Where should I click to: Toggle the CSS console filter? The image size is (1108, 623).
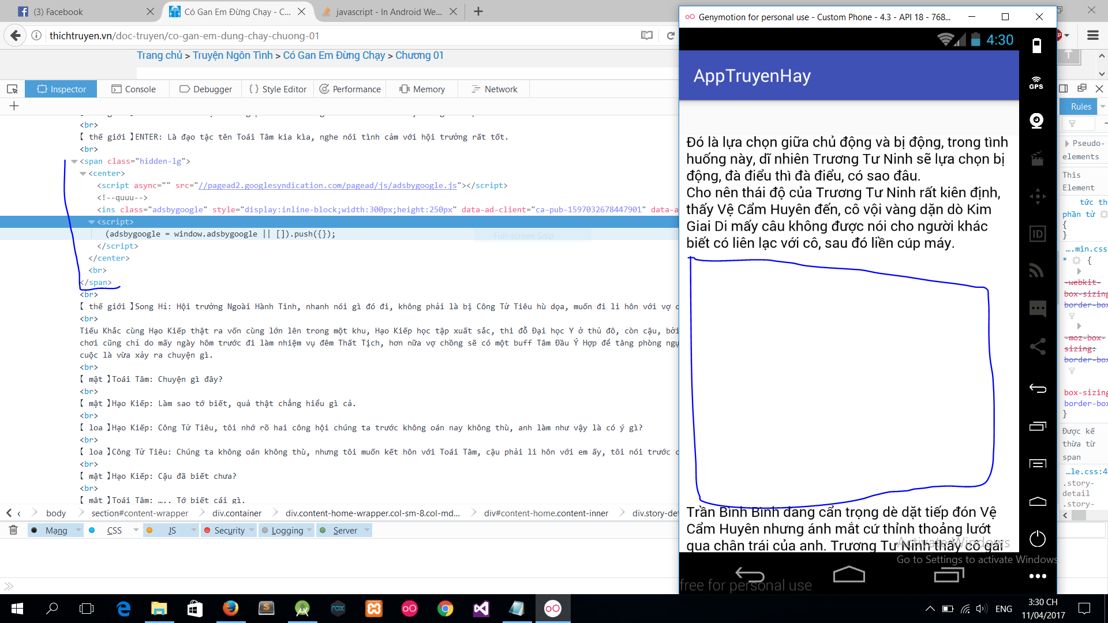(x=114, y=530)
